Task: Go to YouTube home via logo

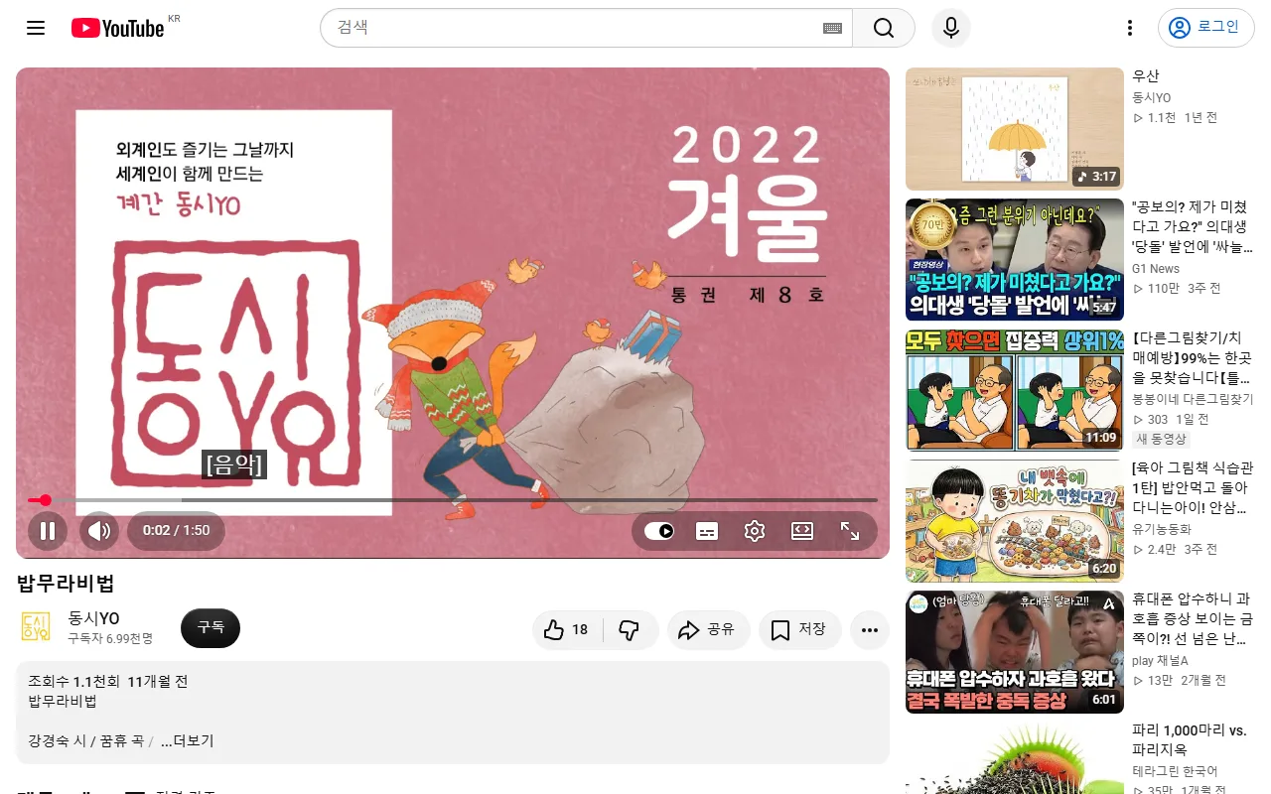Action: click(117, 28)
